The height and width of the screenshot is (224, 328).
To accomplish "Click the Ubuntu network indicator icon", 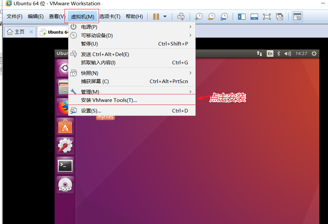I will [259, 53].
